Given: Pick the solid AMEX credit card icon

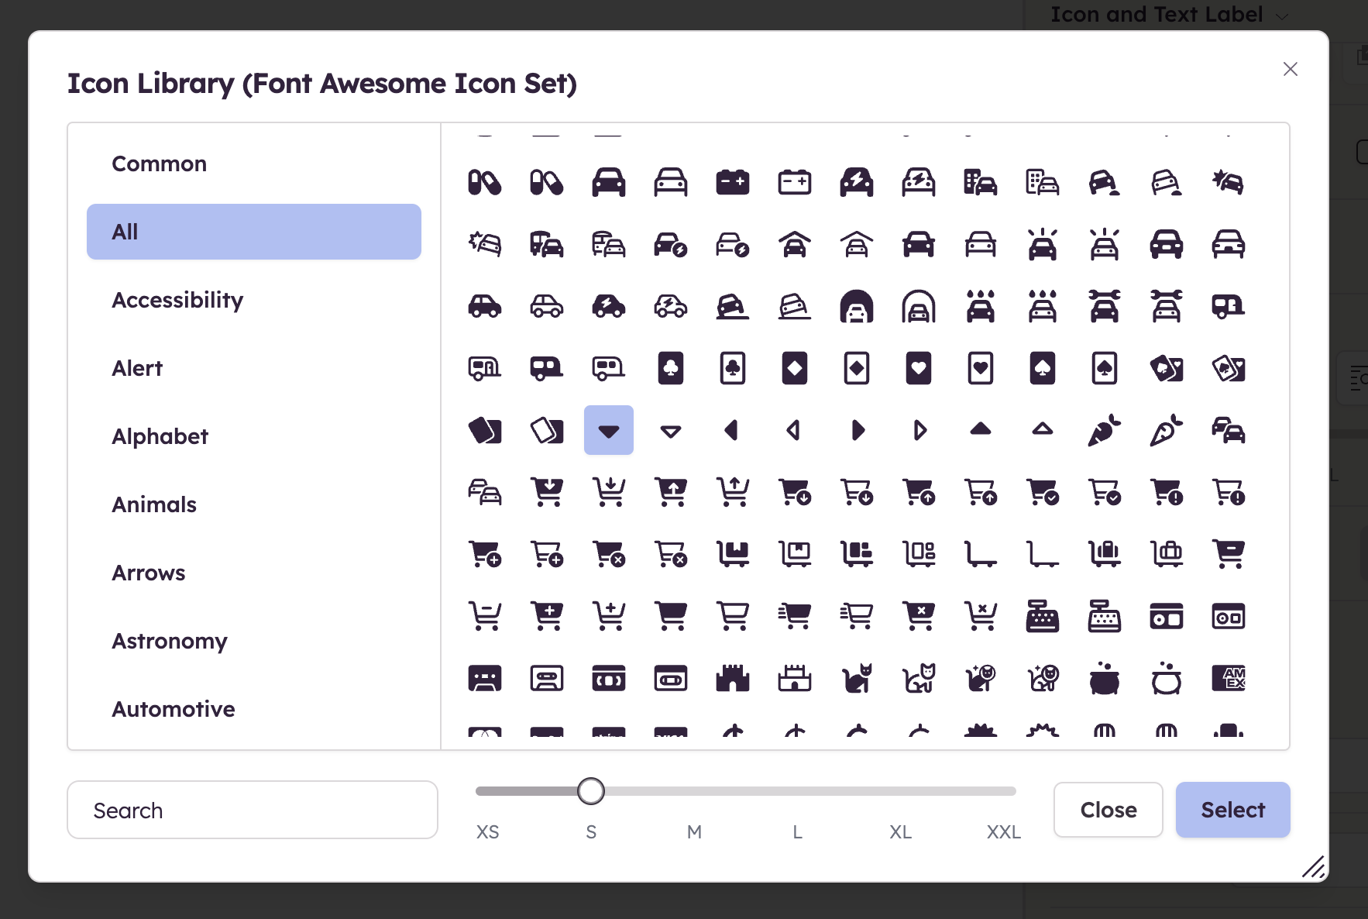Looking at the screenshot, I should pyautogui.click(x=1228, y=678).
